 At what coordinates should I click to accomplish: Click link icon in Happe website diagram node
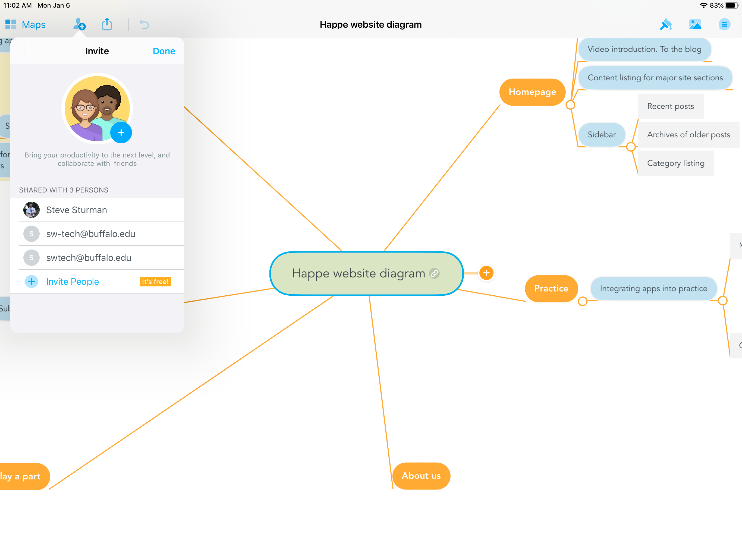click(434, 274)
